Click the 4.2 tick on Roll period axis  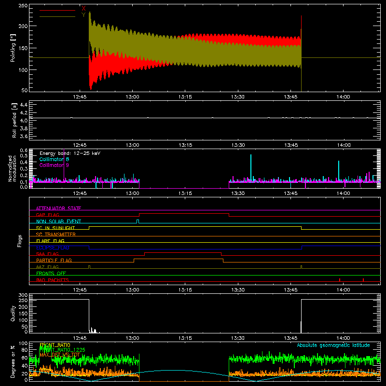[24, 113]
